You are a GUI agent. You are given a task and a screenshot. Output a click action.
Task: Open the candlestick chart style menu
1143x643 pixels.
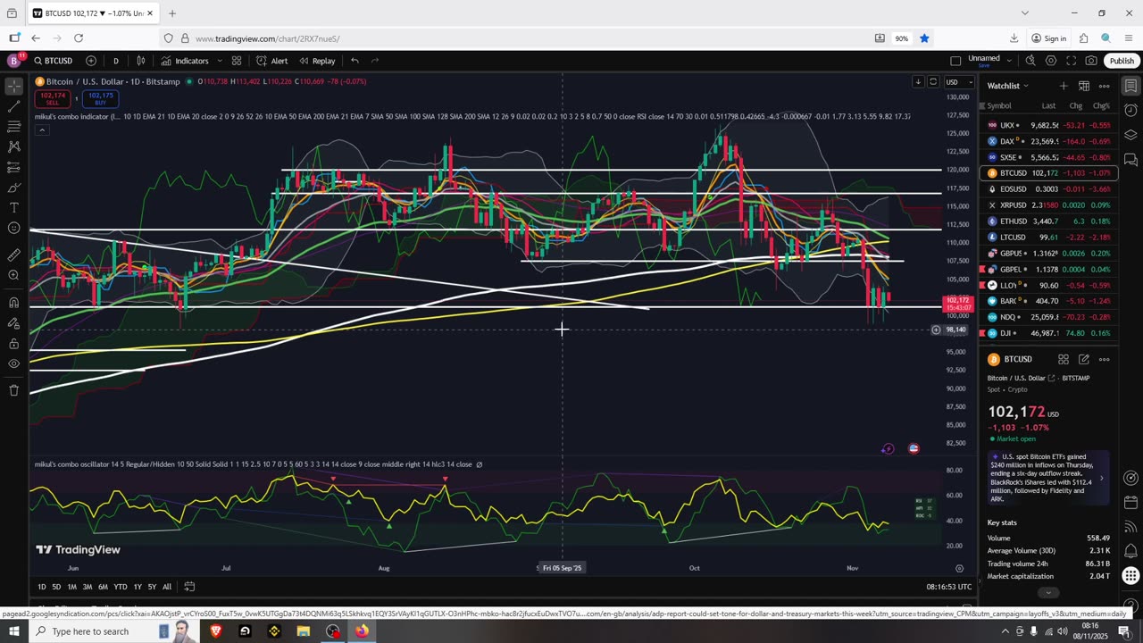coord(141,61)
